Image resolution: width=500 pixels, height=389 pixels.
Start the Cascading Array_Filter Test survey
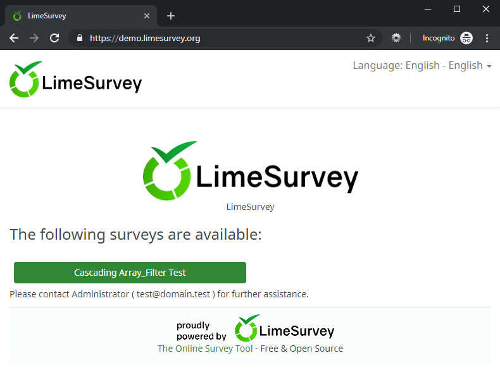pyautogui.click(x=130, y=273)
